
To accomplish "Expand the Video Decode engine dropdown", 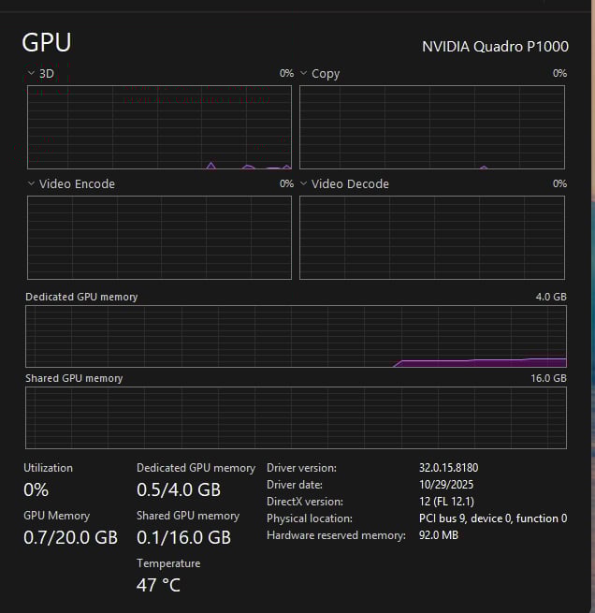I will [303, 183].
